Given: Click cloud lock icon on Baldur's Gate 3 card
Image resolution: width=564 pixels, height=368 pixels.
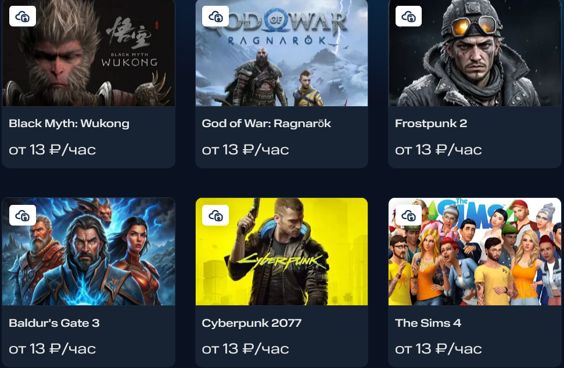Looking at the screenshot, I should [23, 215].
